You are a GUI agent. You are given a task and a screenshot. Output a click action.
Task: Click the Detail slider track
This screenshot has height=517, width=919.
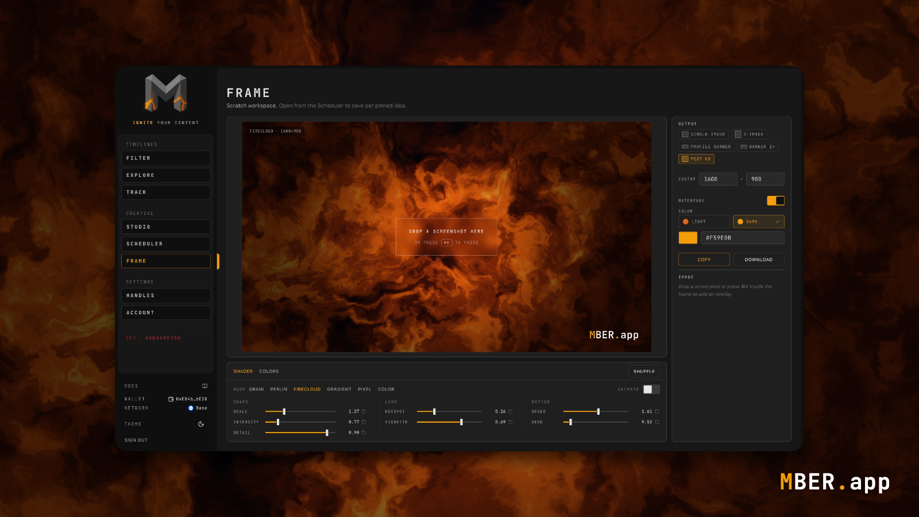(x=300, y=433)
